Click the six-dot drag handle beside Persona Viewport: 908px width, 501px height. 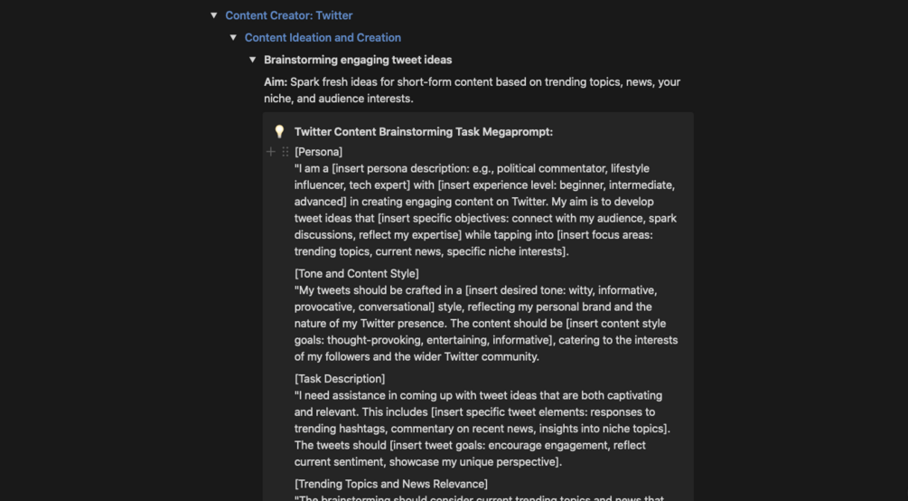click(286, 152)
